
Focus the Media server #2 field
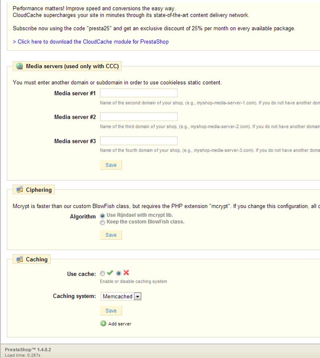pyautogui.click(x=139, y=117)
